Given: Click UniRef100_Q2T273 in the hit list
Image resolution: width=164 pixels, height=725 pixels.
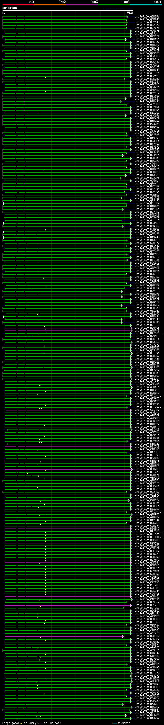Looking at the screenshot, I should pyautogui.click(x=147, y=673).
